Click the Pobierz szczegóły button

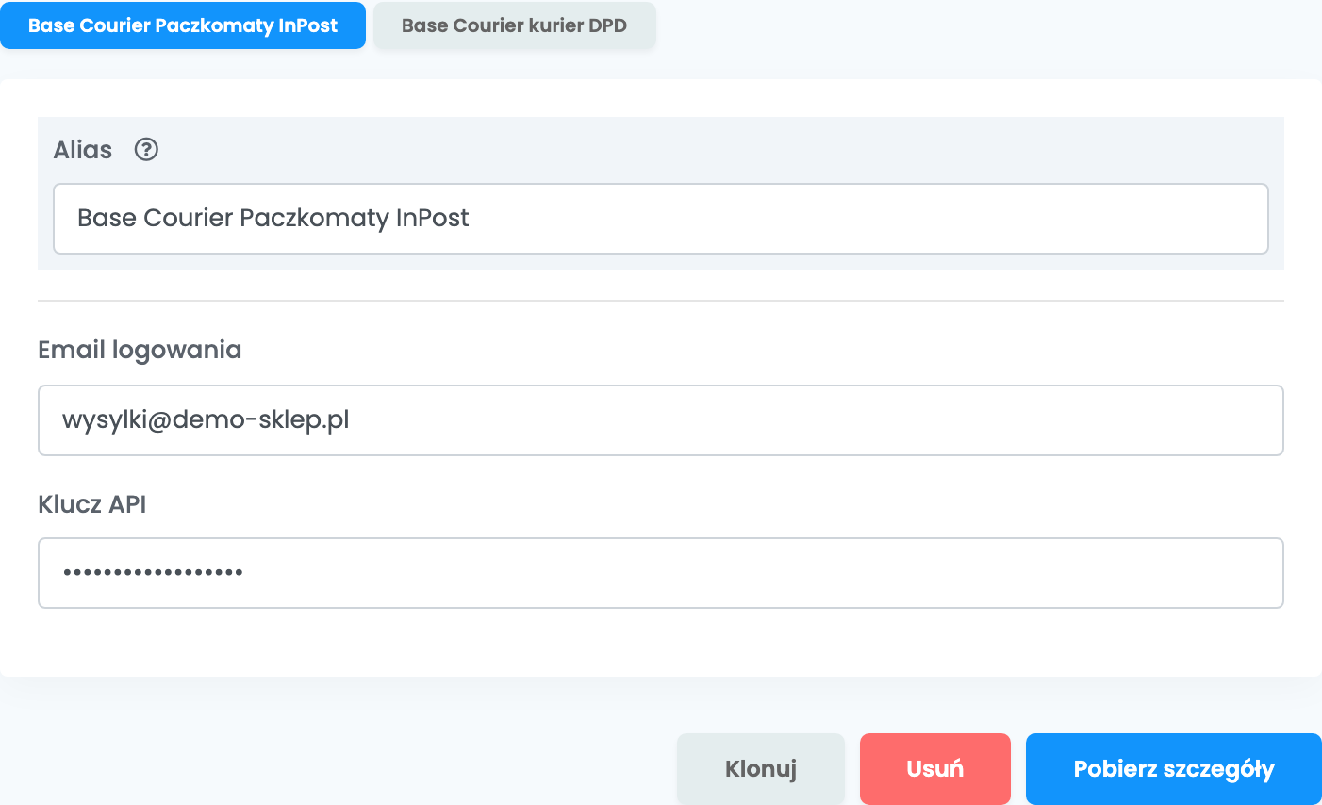(x=1174, y=769)
